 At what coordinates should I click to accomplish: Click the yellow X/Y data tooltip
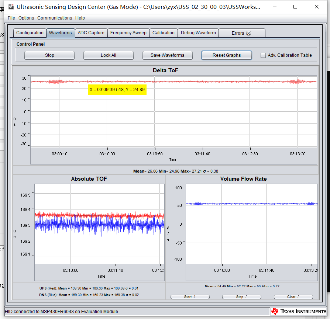tap(117, 90)
